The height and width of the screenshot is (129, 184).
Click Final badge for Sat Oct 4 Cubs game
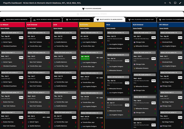click(x=154, y=38)
